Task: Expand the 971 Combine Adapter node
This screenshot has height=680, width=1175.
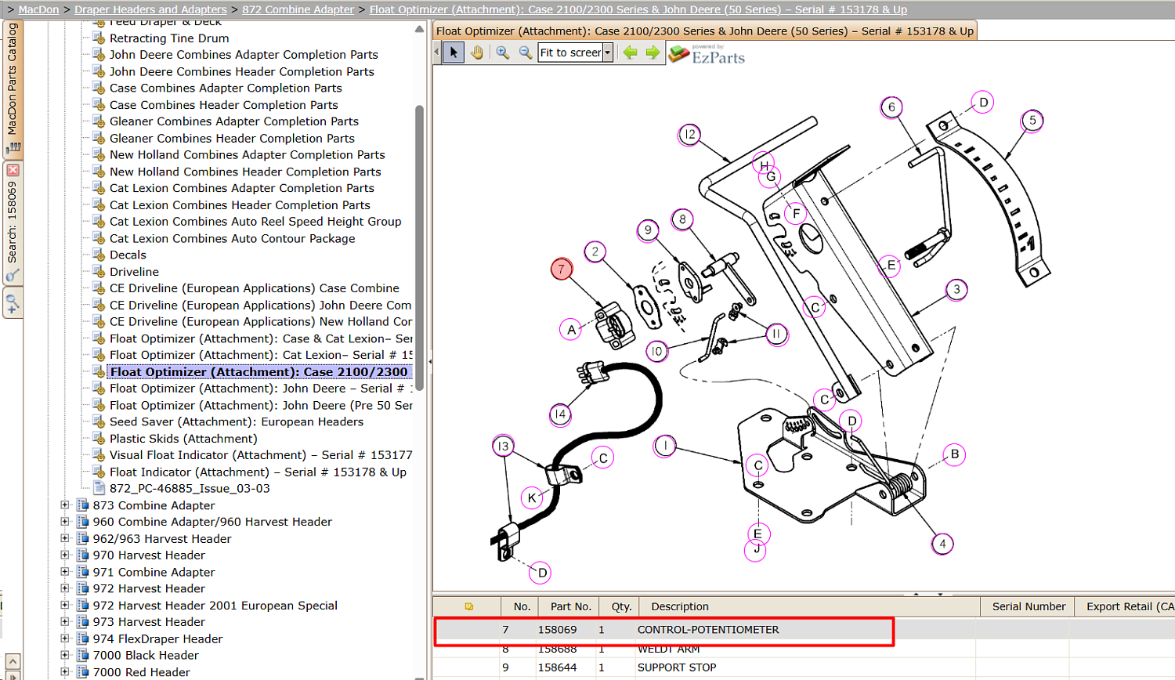Action: pyautogui.click(x=65, y=572)
